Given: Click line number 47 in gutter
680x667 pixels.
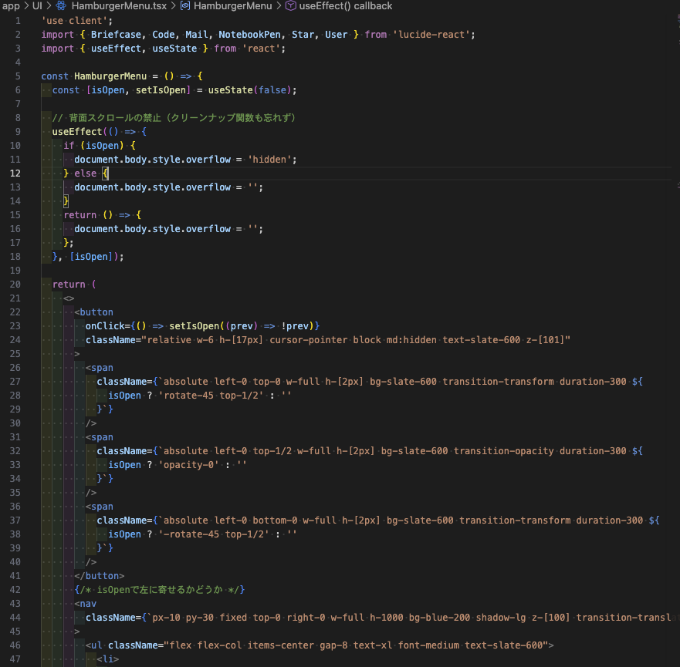Looking at the screenshot, I should [x=15, y=659].
